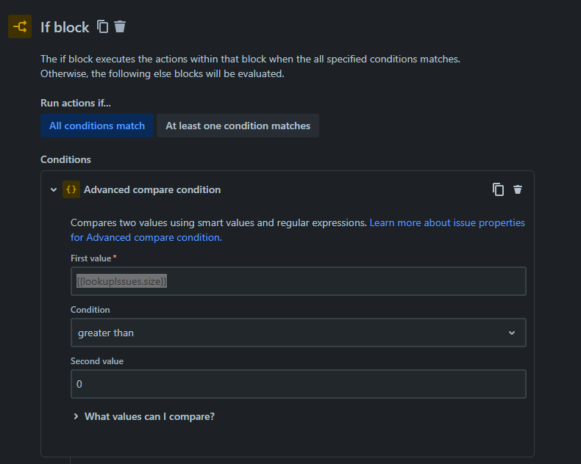Click the Second value field containing 0
Image resolution: width=581 pixels, height=464 pixels.
(298, 384)
